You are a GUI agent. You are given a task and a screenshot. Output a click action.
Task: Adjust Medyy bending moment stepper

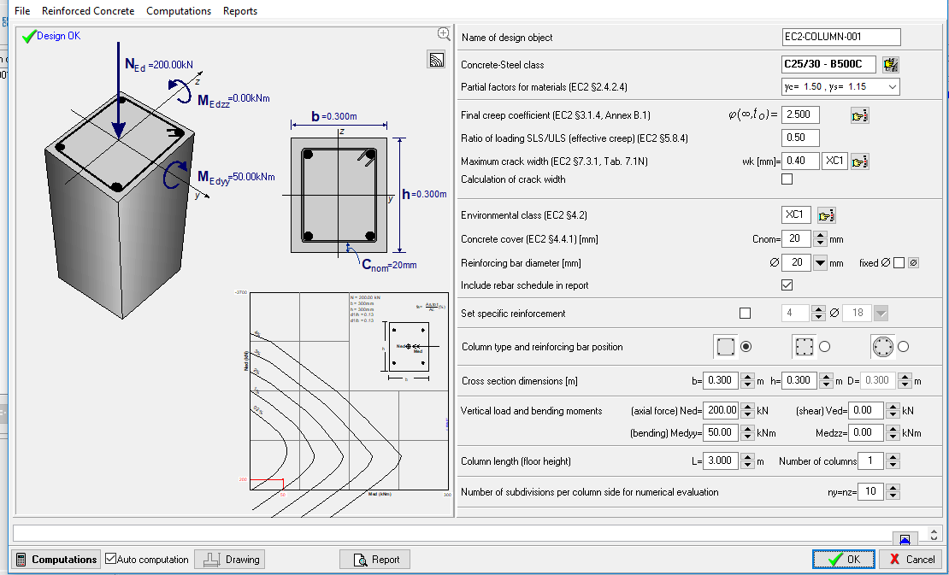[747, 433]
